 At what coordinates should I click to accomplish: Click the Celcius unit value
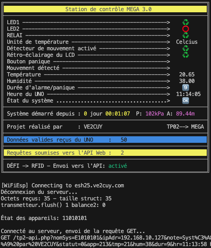(x=187, y=42)
